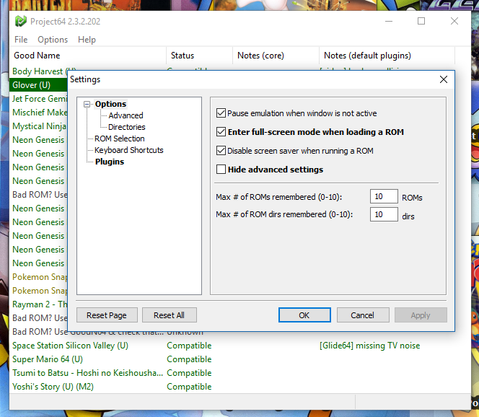Confirm settings with OK button
The height and width of the screenshot is (417, 479).
(x=304, y=315)
